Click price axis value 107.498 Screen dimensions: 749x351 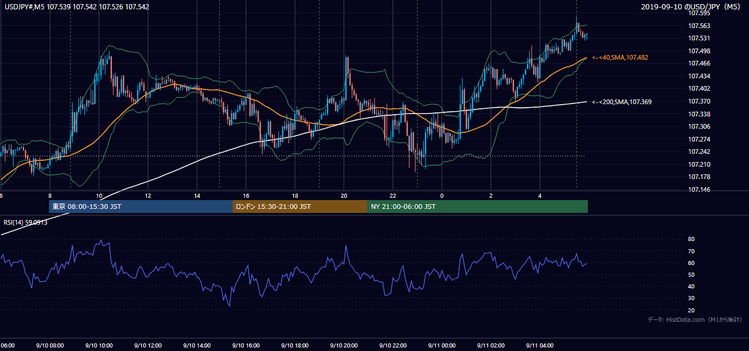point(698,51)
